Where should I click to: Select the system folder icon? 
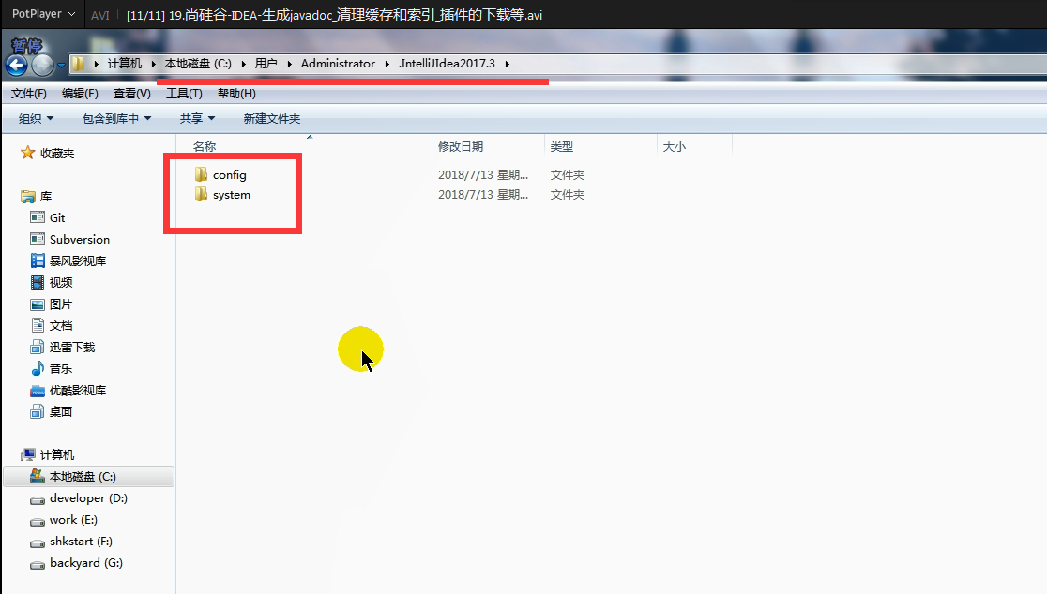201,194
